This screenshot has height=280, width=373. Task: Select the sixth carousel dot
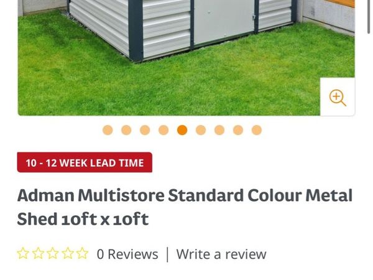(x=201, y=130)
